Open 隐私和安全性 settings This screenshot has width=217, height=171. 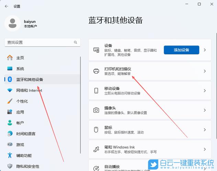42,166
